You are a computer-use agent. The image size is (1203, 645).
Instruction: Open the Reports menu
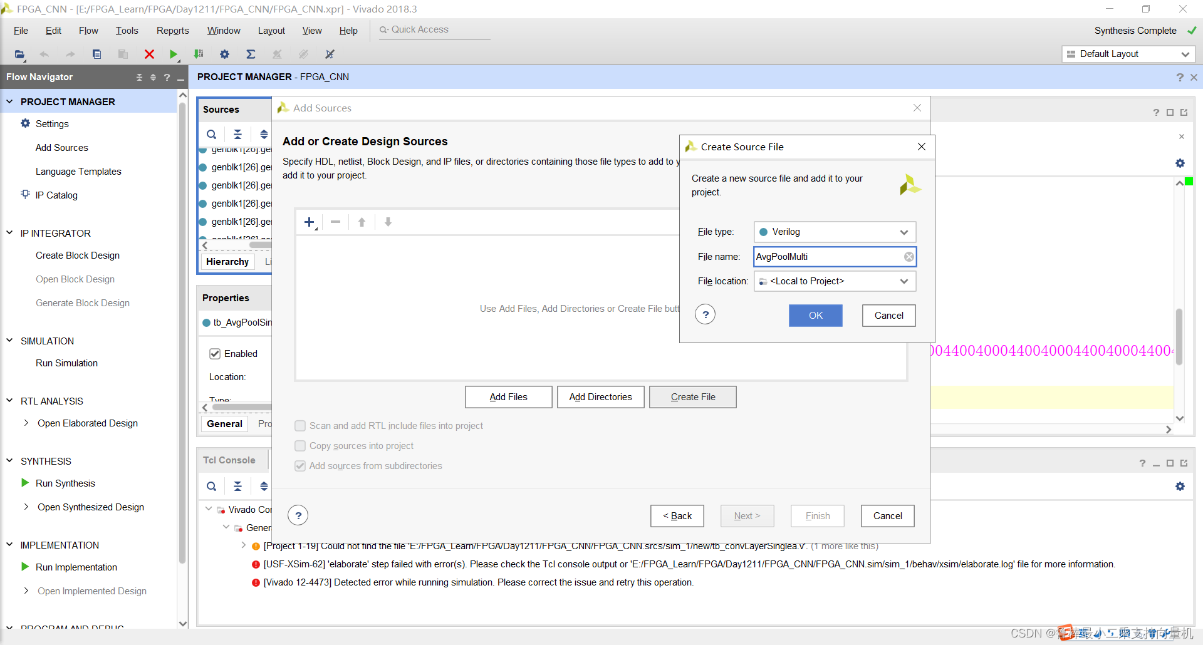[172, 31]
